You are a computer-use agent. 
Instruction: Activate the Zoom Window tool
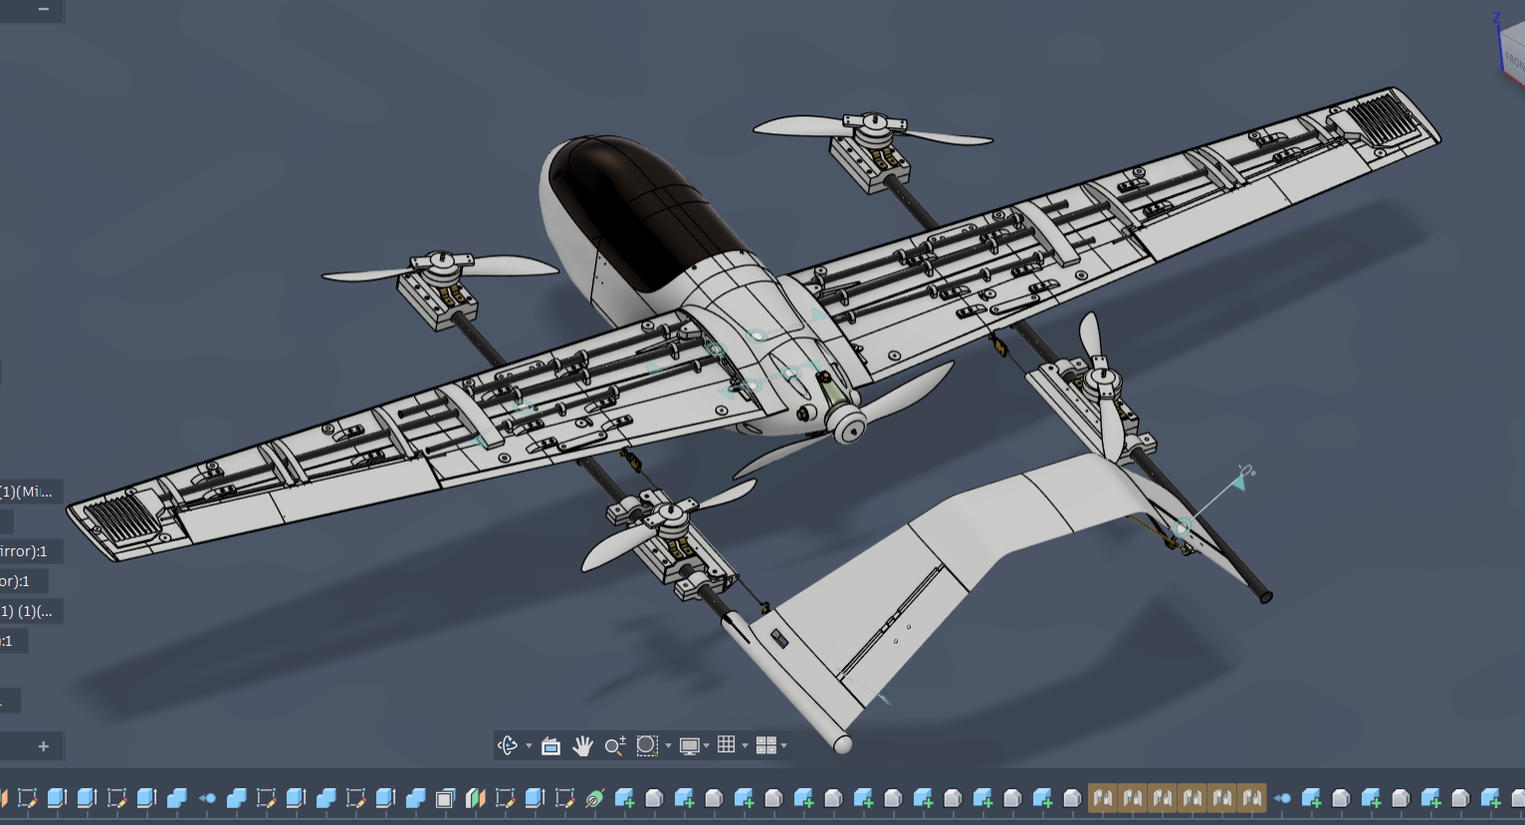647,745
